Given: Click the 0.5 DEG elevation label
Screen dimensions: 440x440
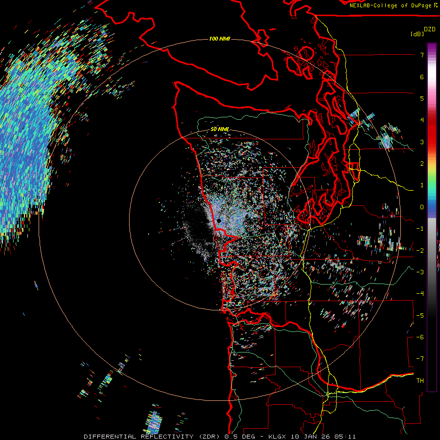Looking at the screenshot, I should pos(242,437).
